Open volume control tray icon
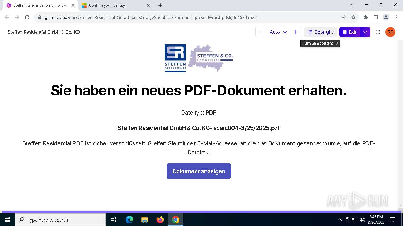 click(x=362, y=220)
